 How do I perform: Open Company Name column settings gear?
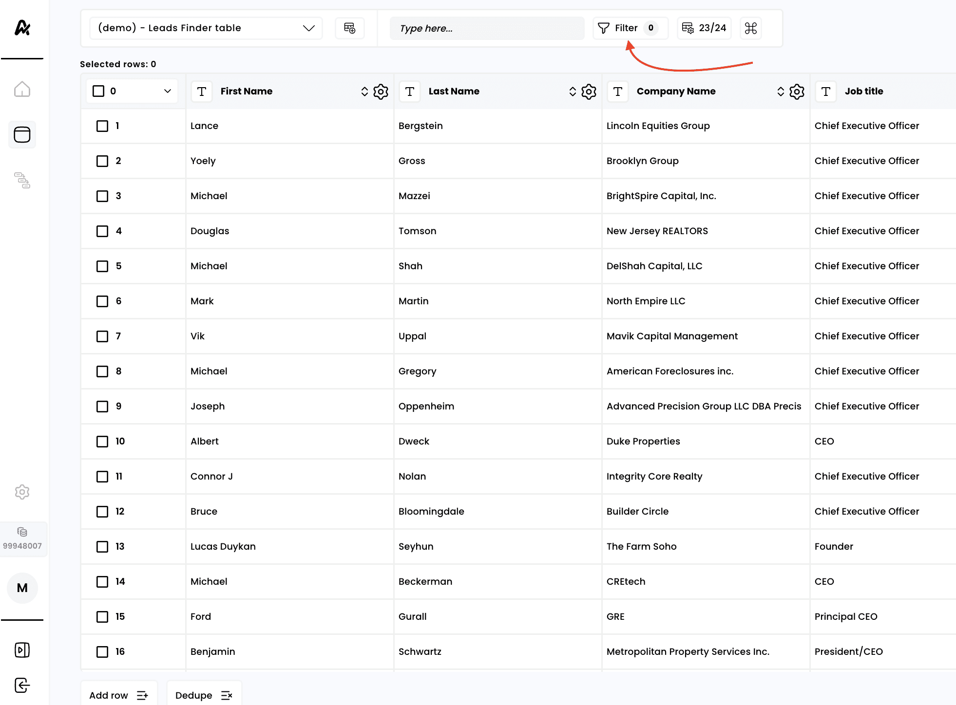797,92
